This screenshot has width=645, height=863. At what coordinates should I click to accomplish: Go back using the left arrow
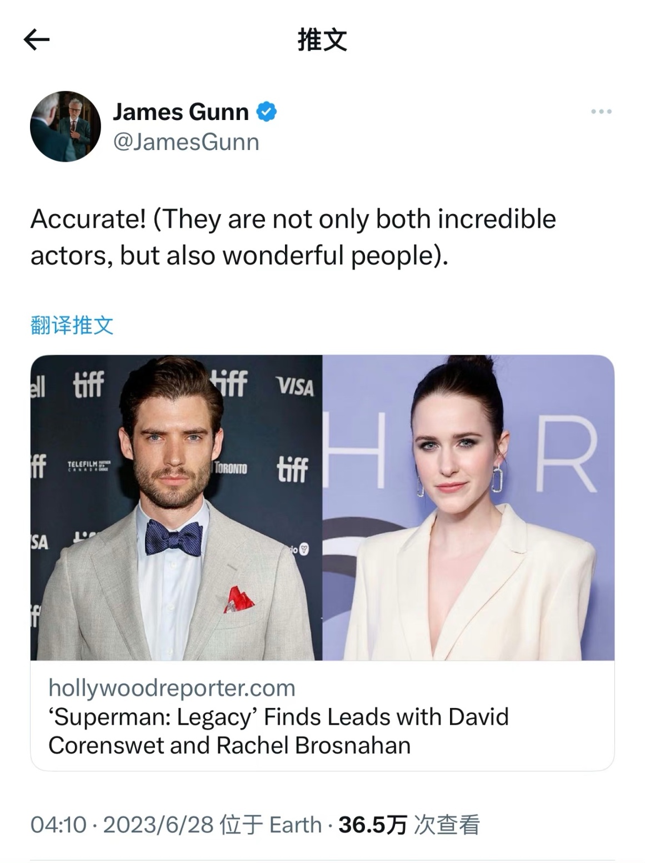[x=37, y=39]
